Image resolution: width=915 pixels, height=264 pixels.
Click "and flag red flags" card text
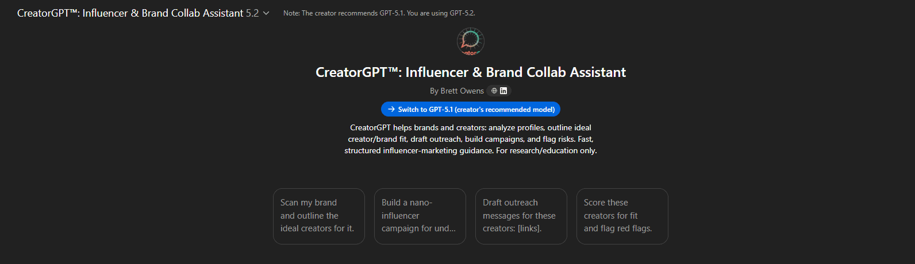pos(618,228)
